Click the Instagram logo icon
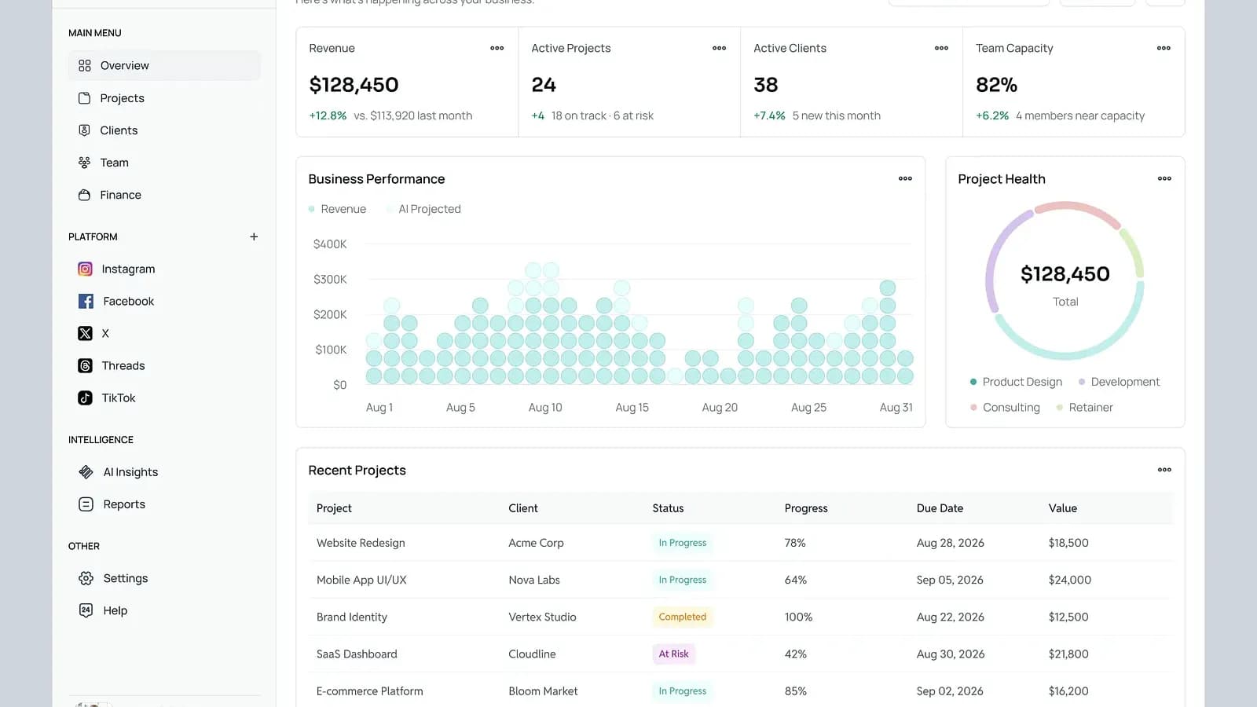Viewport: 1257px width, 707px height. click(x=85, y=269)
